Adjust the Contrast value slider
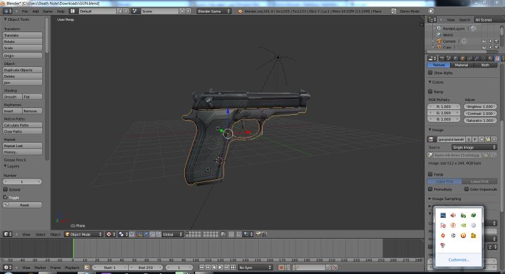Viewport: 505px width, 274px height. pyautogui.click(x=480, y=114)
